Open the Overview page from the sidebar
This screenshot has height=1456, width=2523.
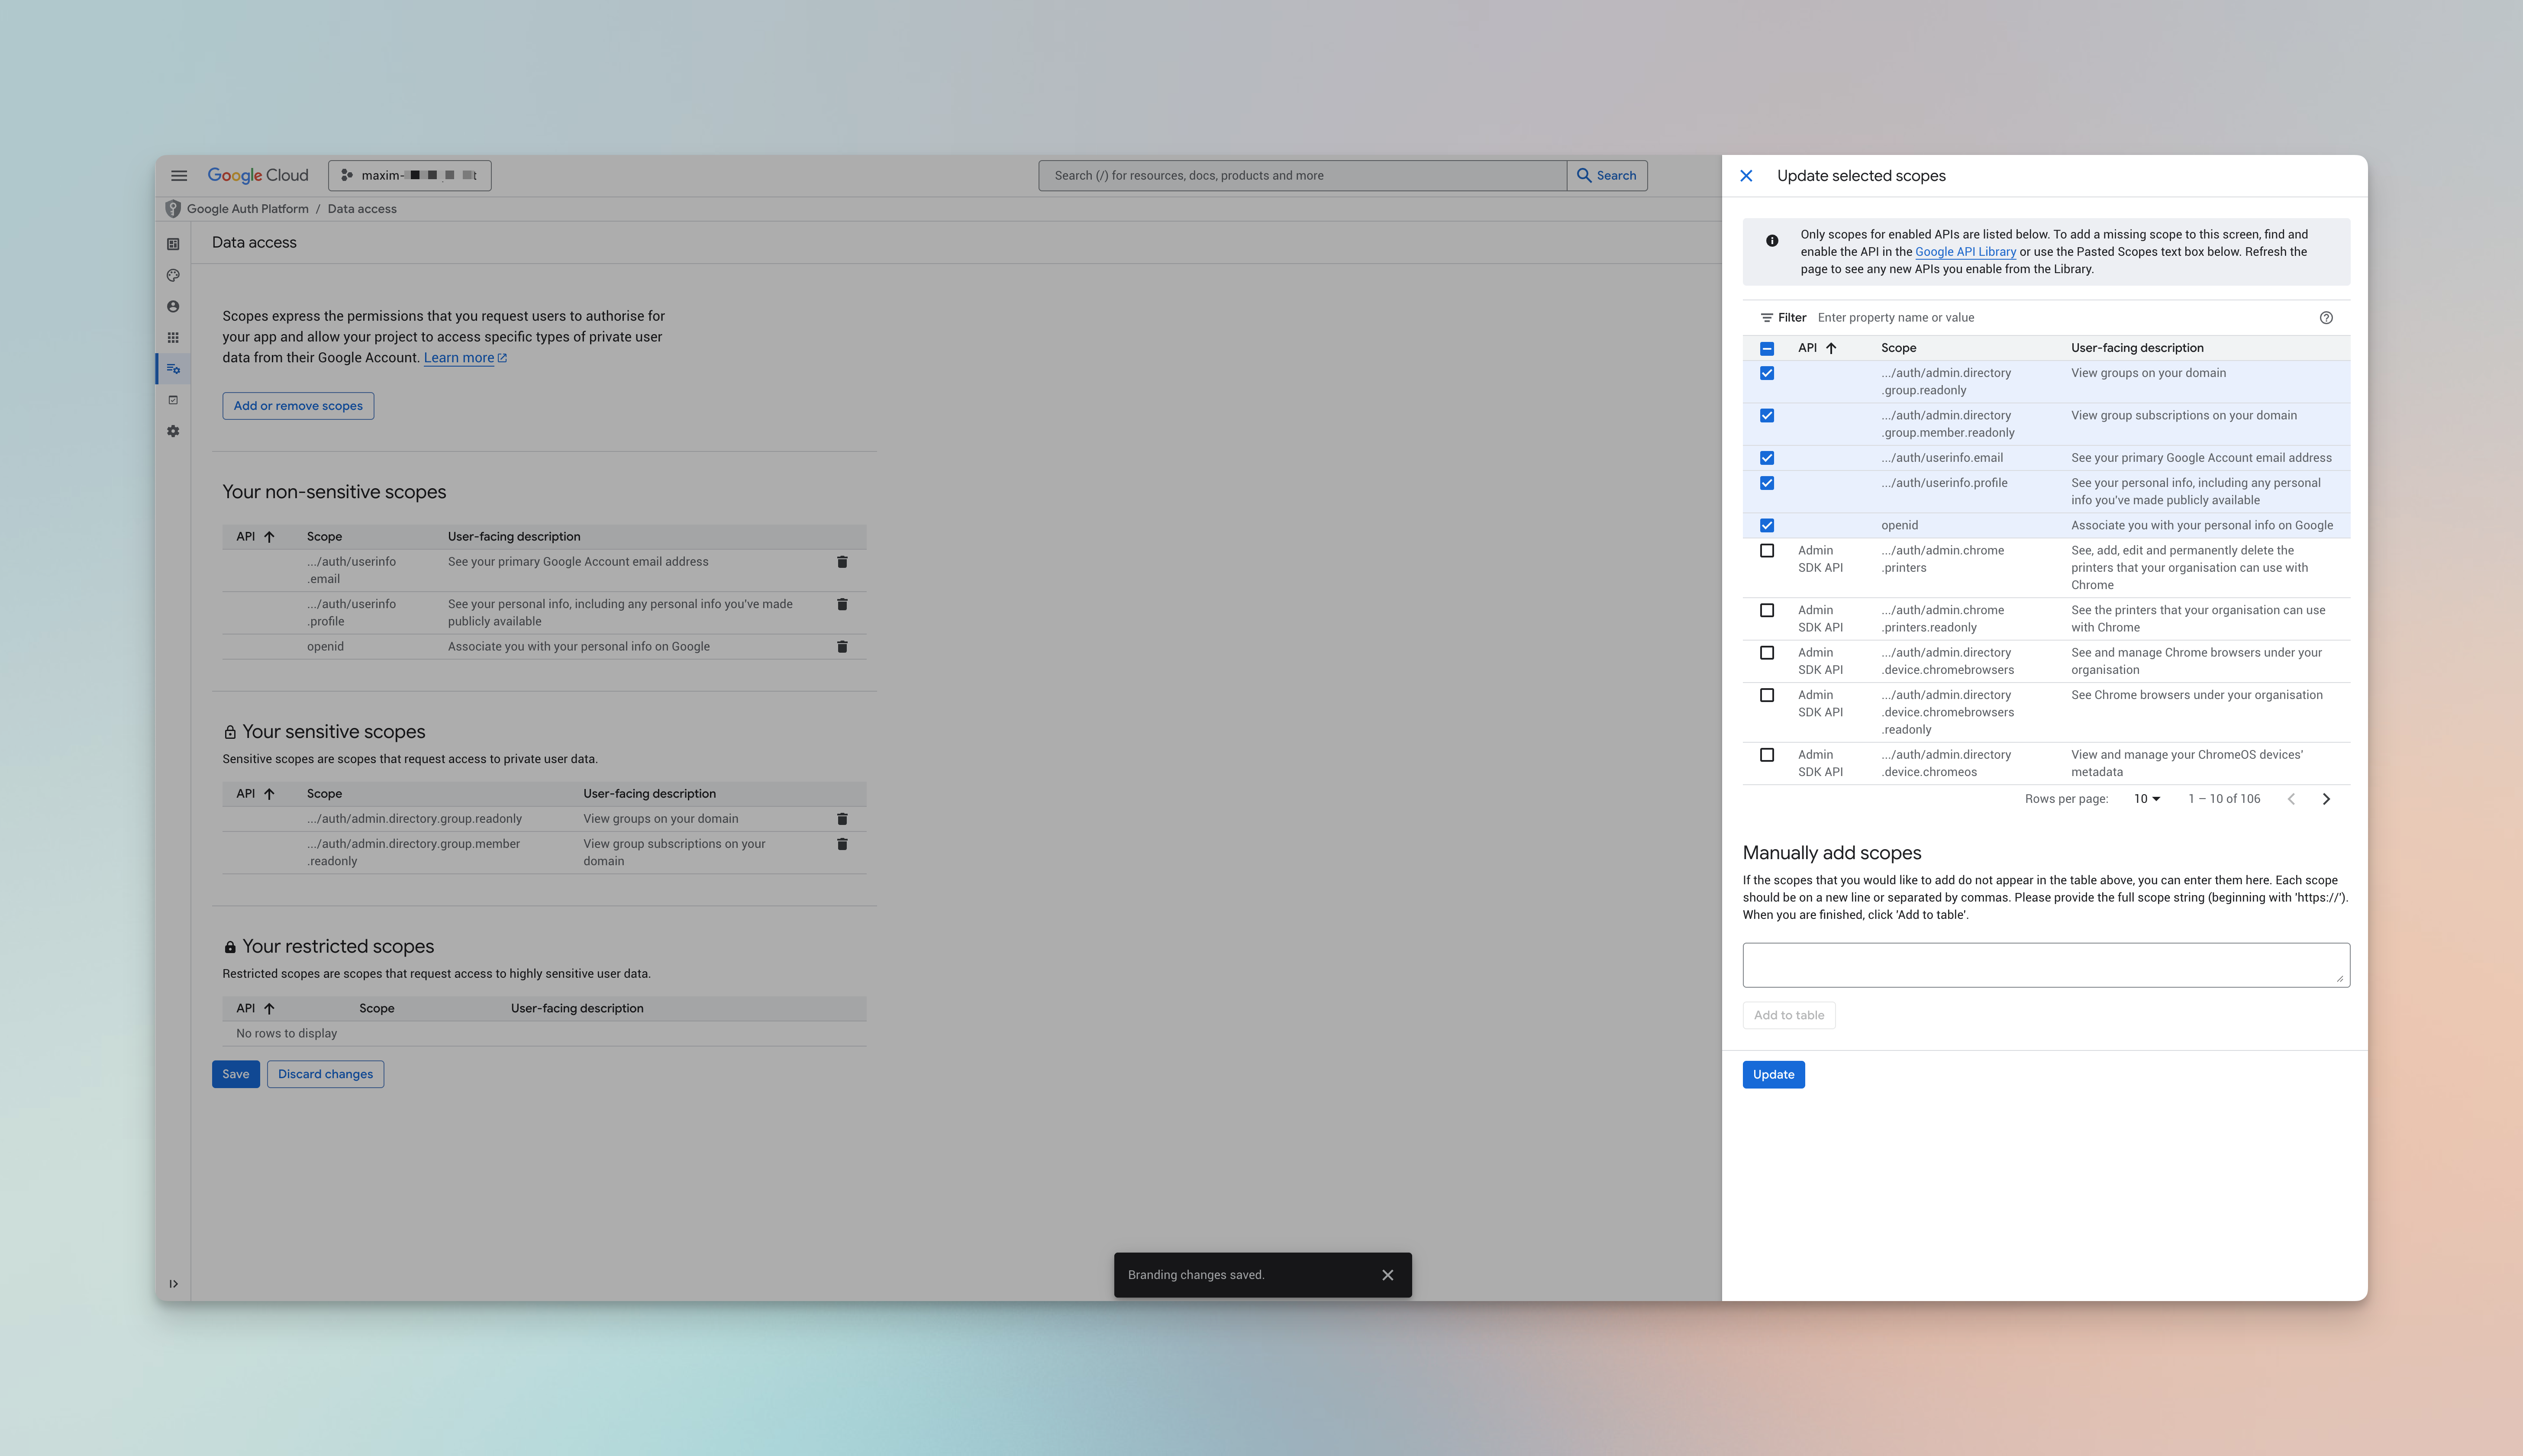point(173,244)
